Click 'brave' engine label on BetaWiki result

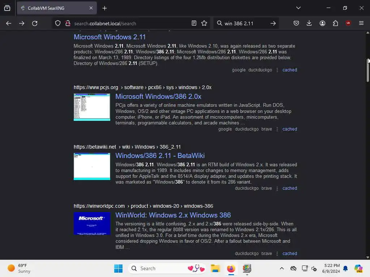tap(267, 188)
